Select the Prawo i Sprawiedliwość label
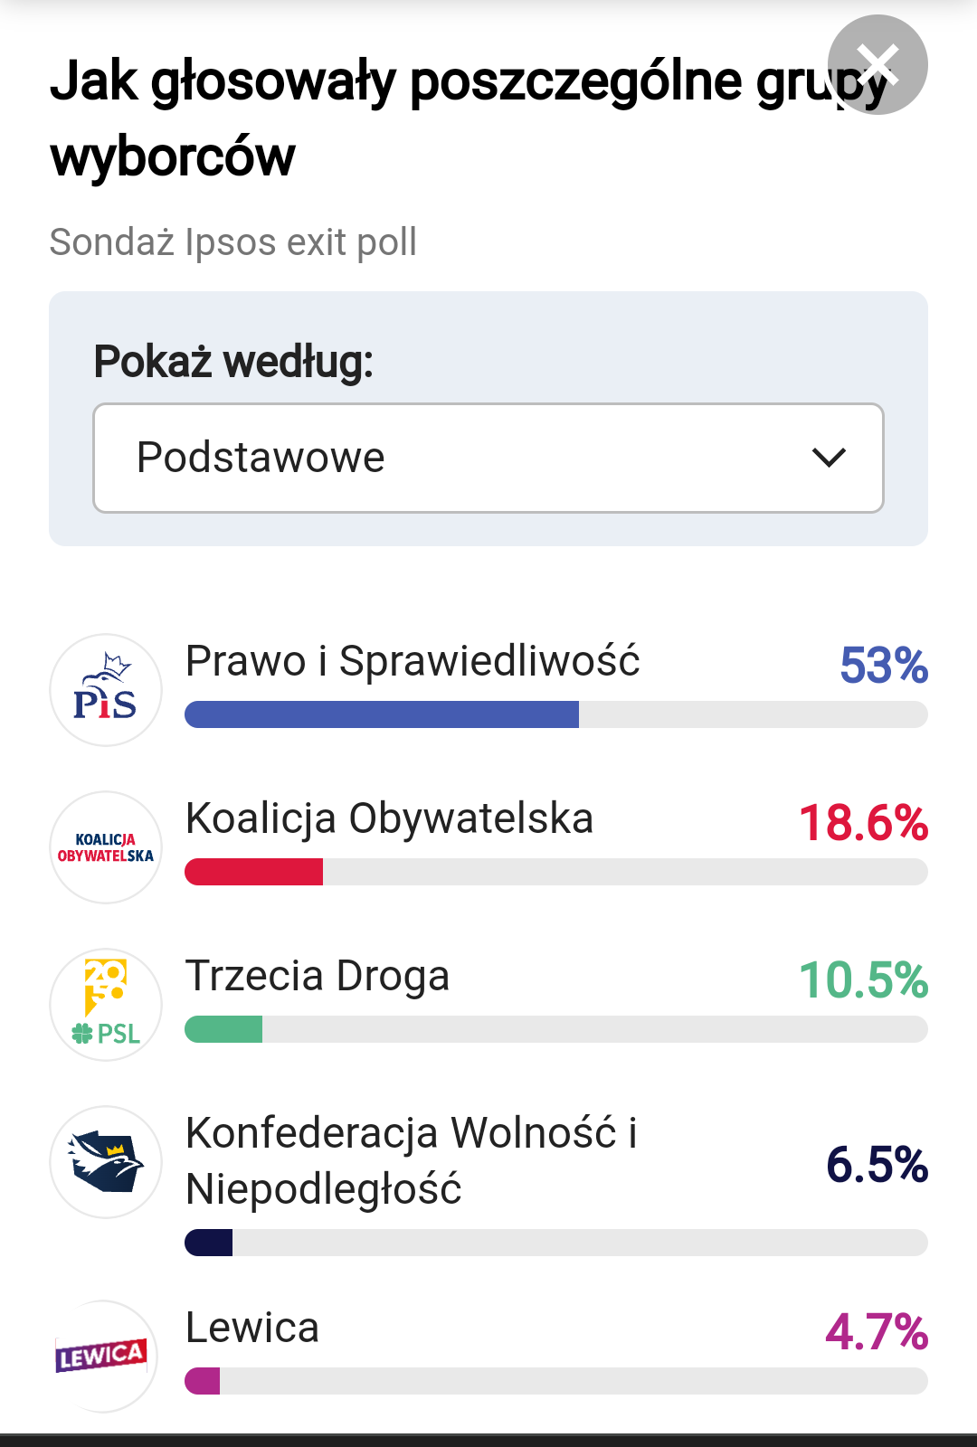The width and height of the screenshot is (977, 1447). tap(413, 661)
